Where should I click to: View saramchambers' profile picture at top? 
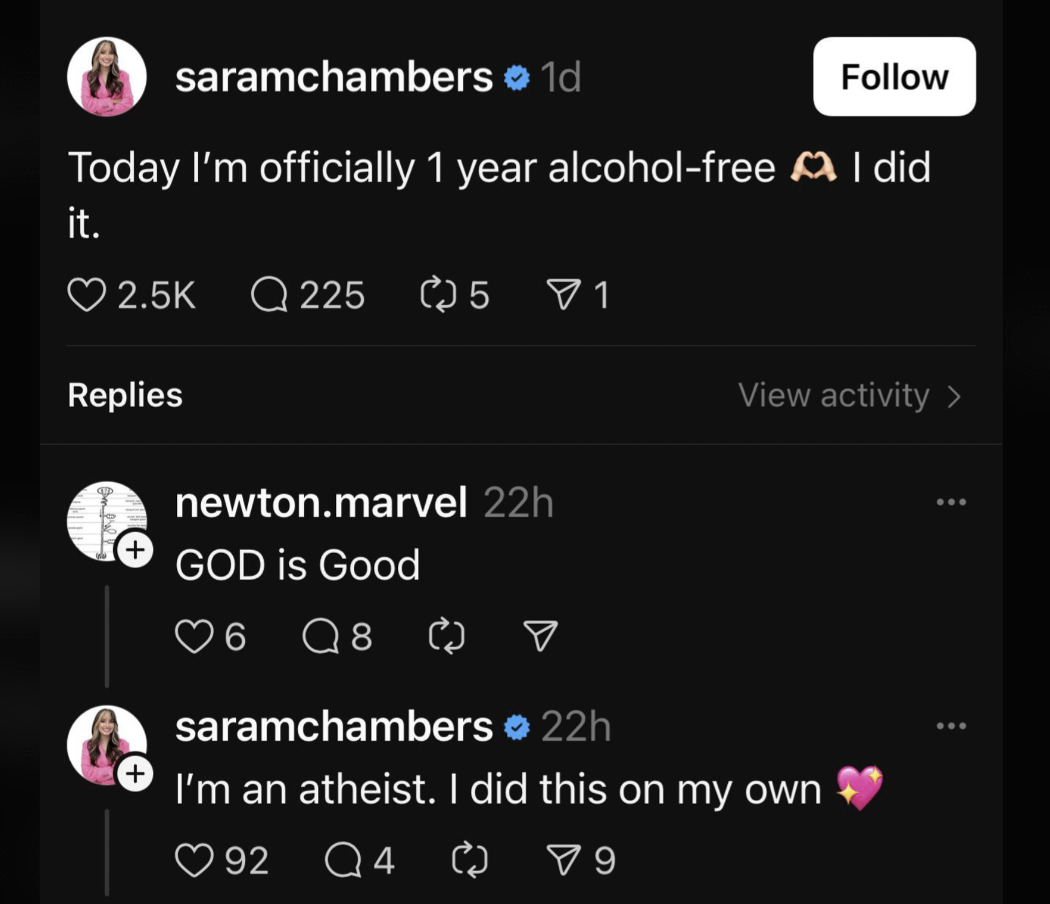click(x=107, y=76)
